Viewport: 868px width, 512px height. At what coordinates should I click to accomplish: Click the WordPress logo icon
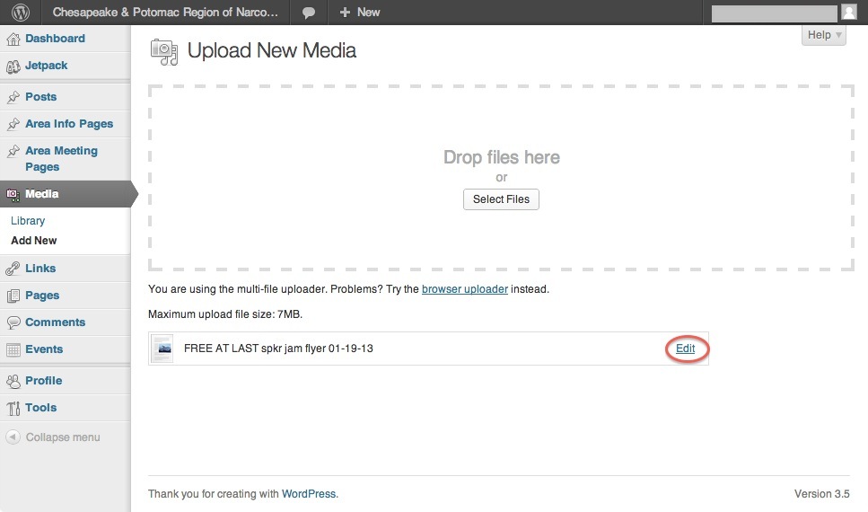coord(21,13)
